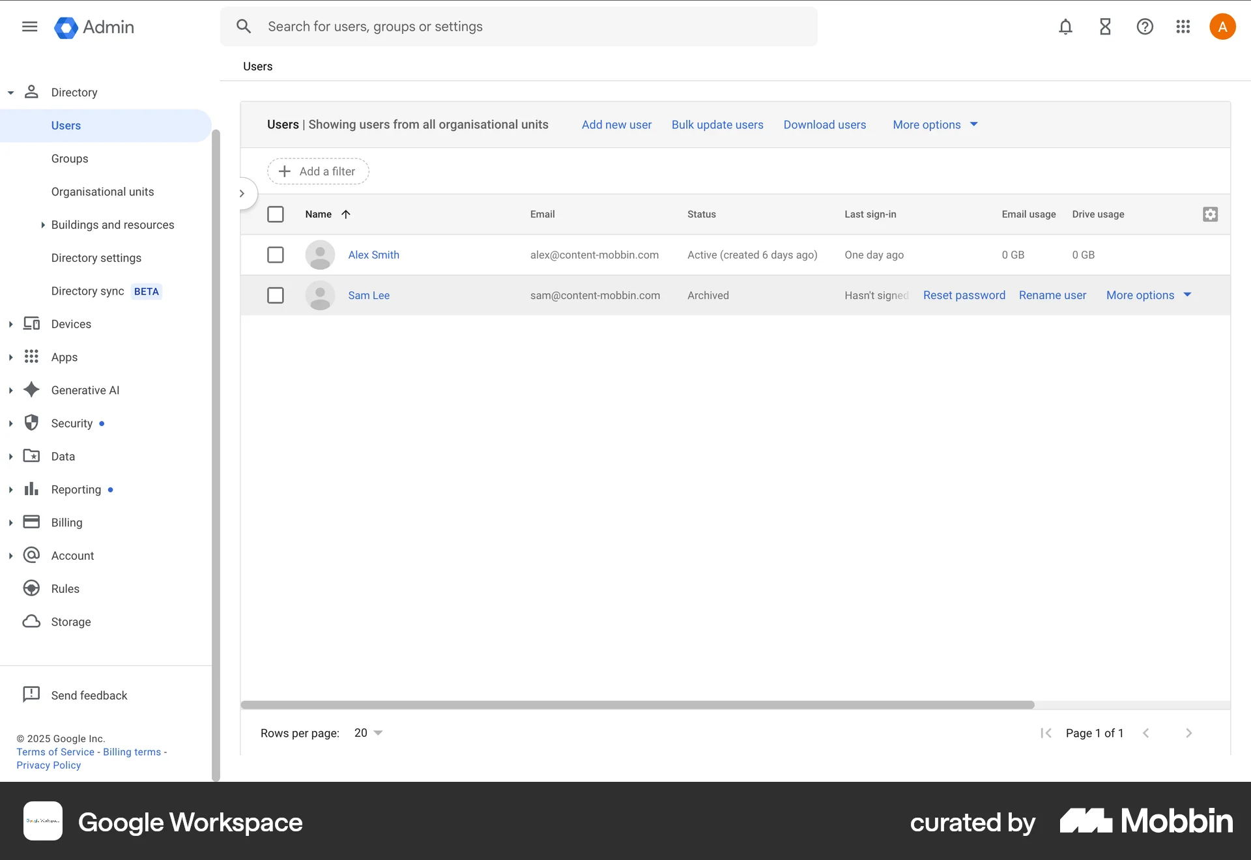
Task: Click the notifications bell
Action: coord(1065,27)
